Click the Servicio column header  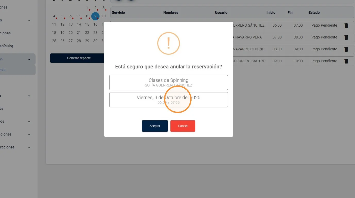118,12
